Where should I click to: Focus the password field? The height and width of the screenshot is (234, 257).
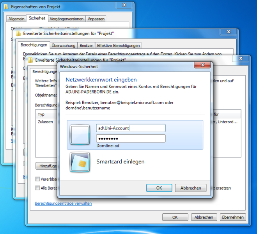[131, 138]
